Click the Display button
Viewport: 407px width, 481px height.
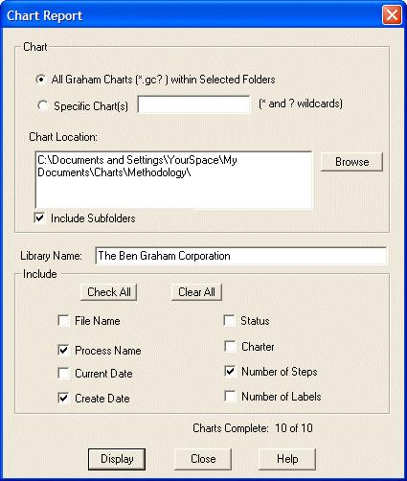coord(117,459)
